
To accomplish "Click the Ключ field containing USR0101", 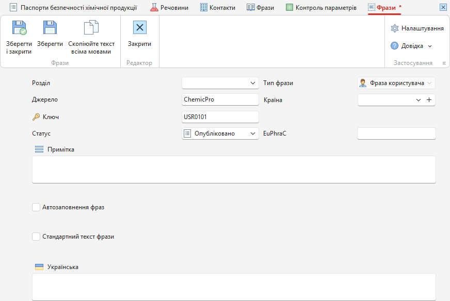I will pyautogui.click(x=220, y=117).
